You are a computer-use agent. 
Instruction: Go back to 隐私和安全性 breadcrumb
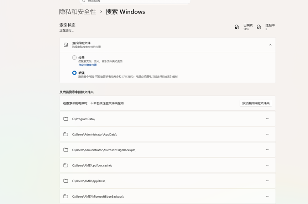[78, 12]
